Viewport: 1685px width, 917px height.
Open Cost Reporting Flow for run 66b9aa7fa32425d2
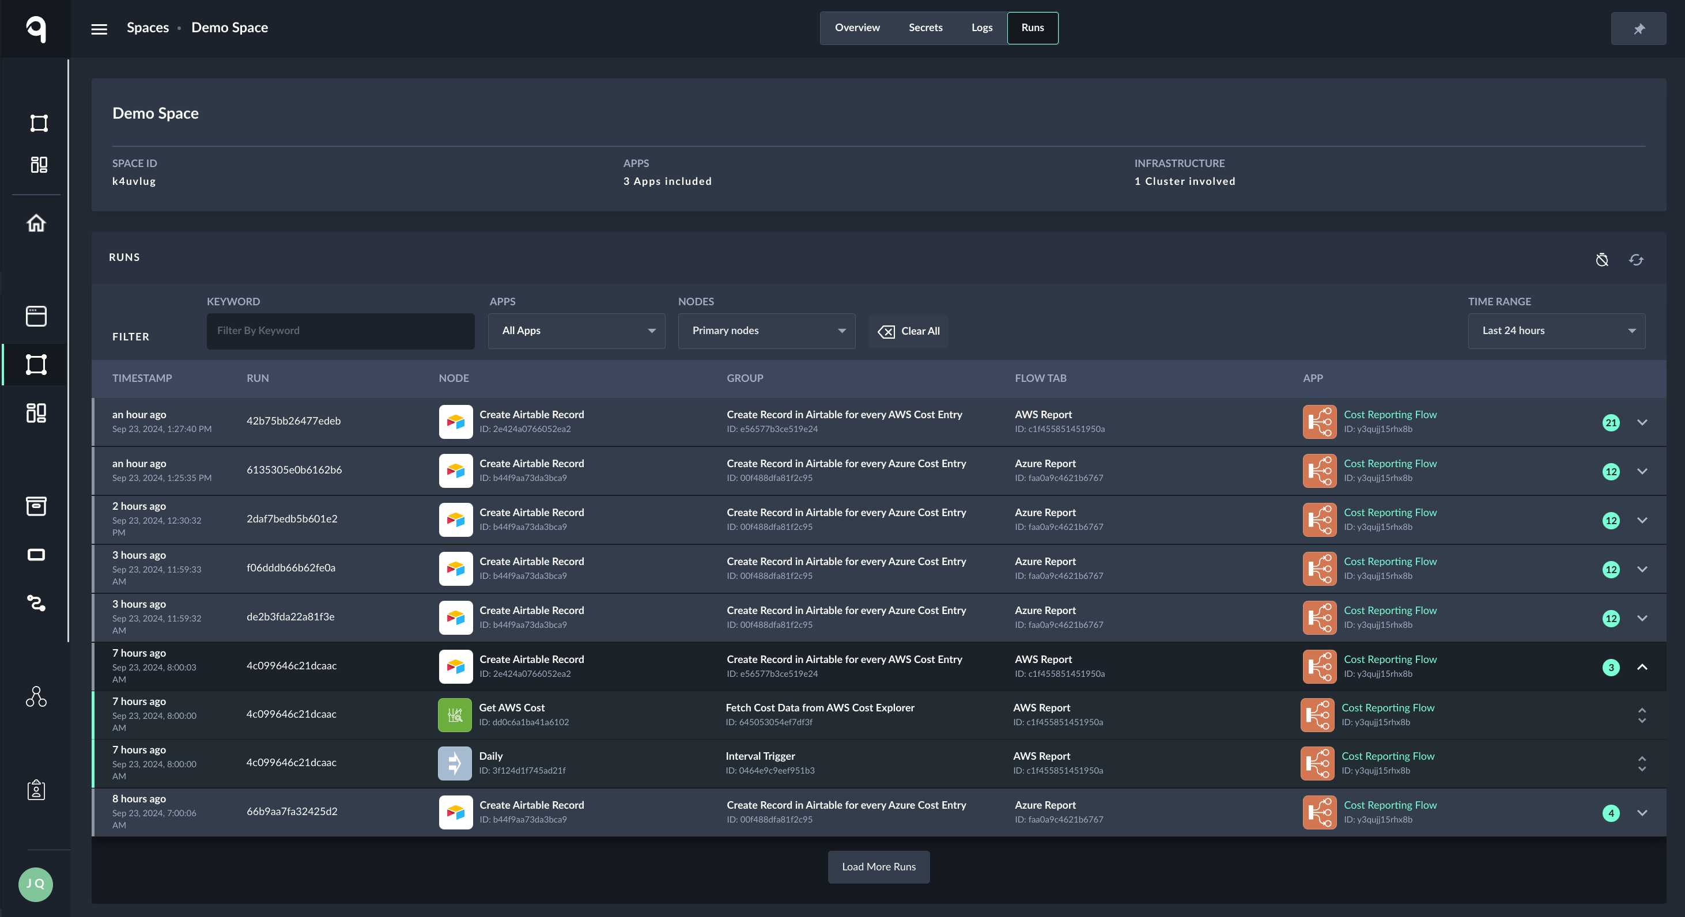click(x=1390, y=805)
